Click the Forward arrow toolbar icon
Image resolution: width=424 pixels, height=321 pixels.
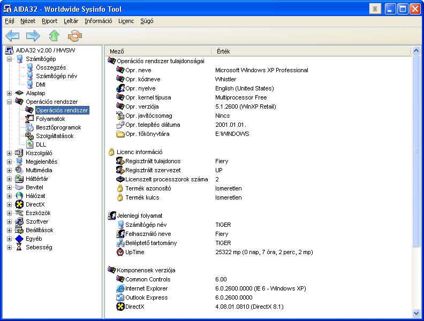(33, 35)
